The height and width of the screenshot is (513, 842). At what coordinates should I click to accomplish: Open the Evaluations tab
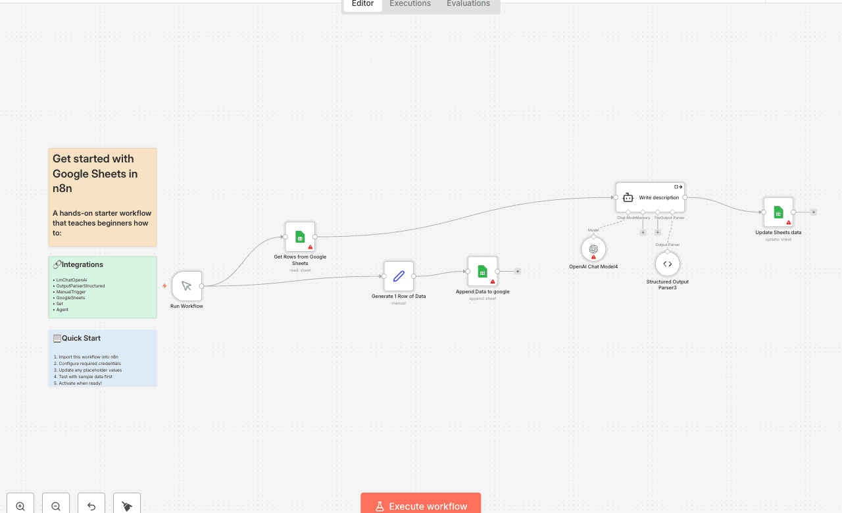468,4
